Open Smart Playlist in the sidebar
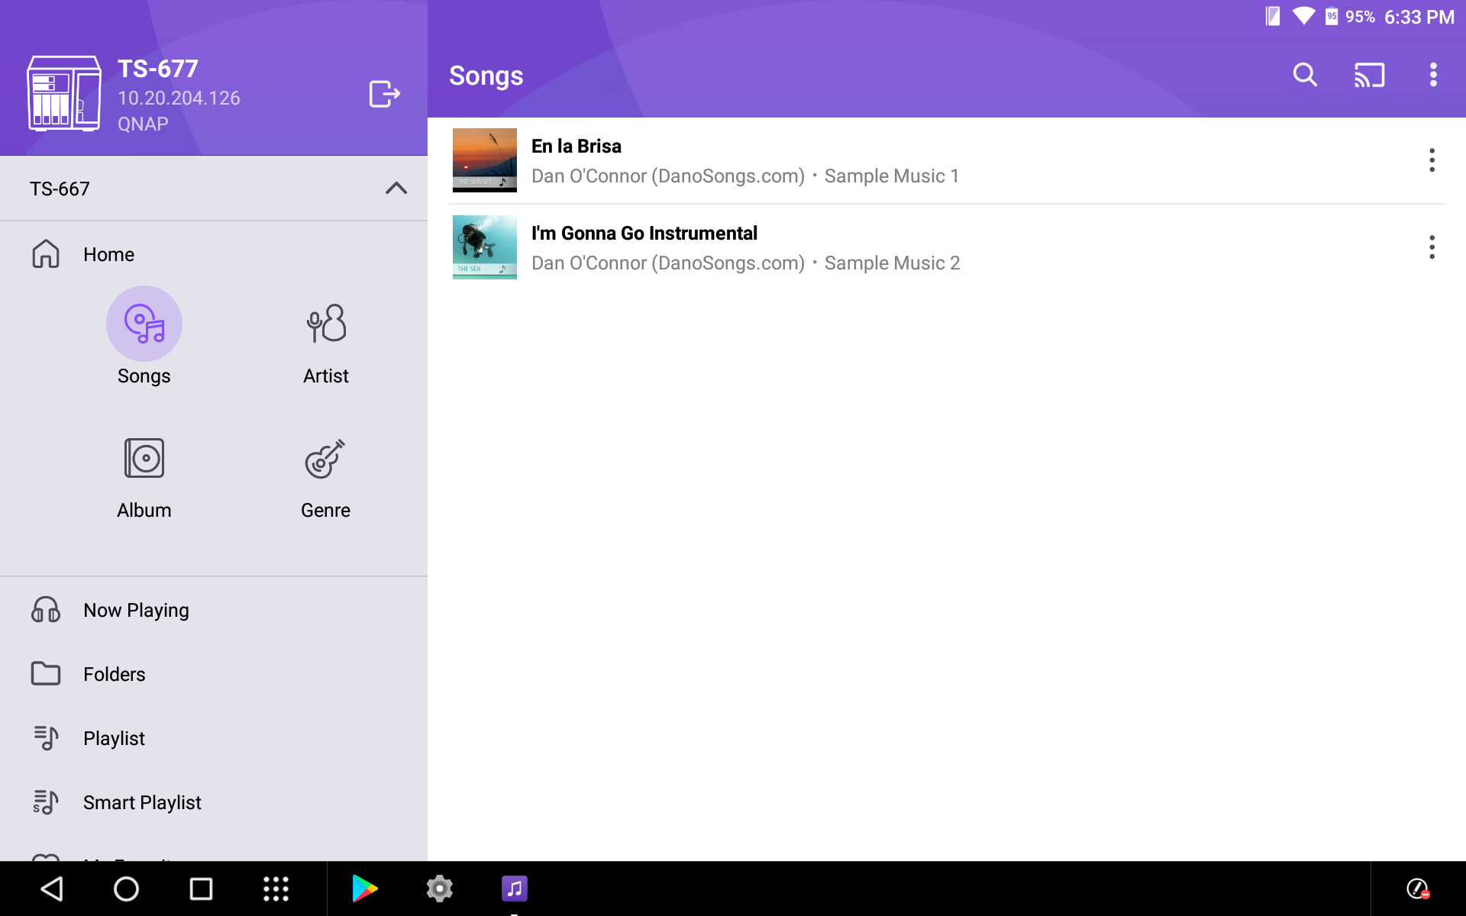The height and width of the screenshot is (916, 1466). (x=214, y=802)
